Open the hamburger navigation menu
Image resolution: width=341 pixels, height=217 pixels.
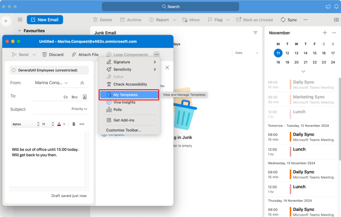coord(20,20)
